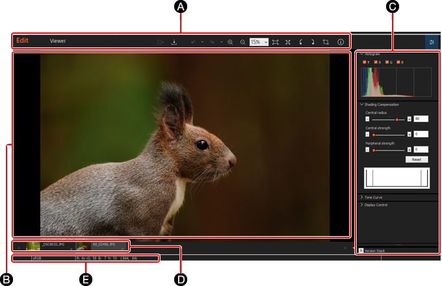This screenshot has width=442, height=286.
Task: Click the fit-to-window icon right of the zoom box
Action: [x=276, y=42]
